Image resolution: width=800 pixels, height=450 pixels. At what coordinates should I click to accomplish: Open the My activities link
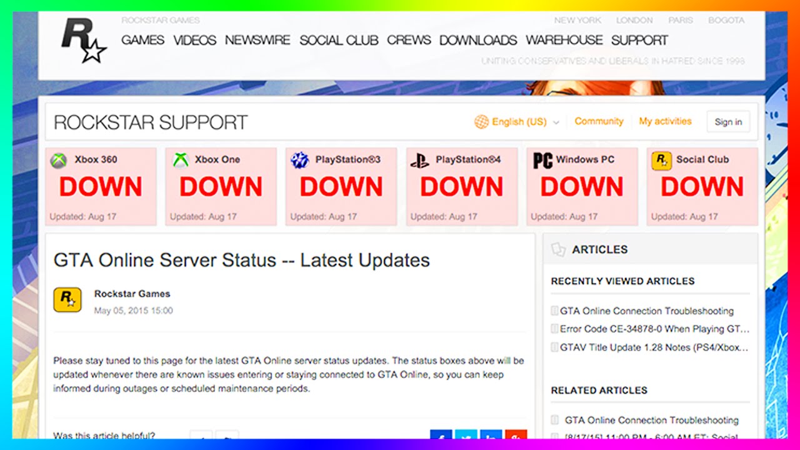(x=665, y=121)
